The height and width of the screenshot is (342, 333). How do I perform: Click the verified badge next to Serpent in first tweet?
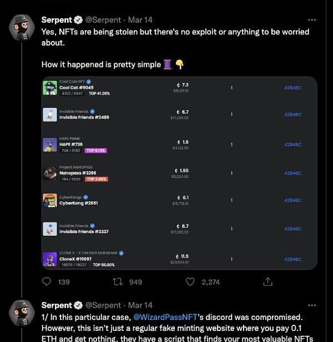78,20
